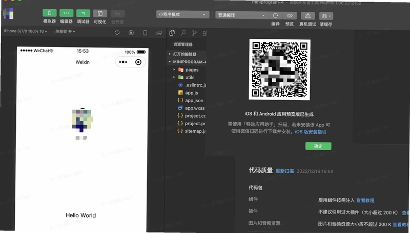Open the source control branch icon

coord(194,33)
